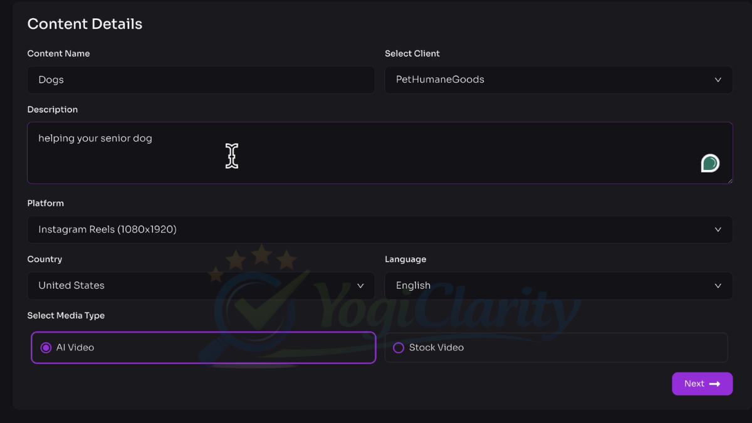Focus the Content Name field containing Dogs
The width and height of the screenshot is (752, 423).
click(x=201, y=80)
